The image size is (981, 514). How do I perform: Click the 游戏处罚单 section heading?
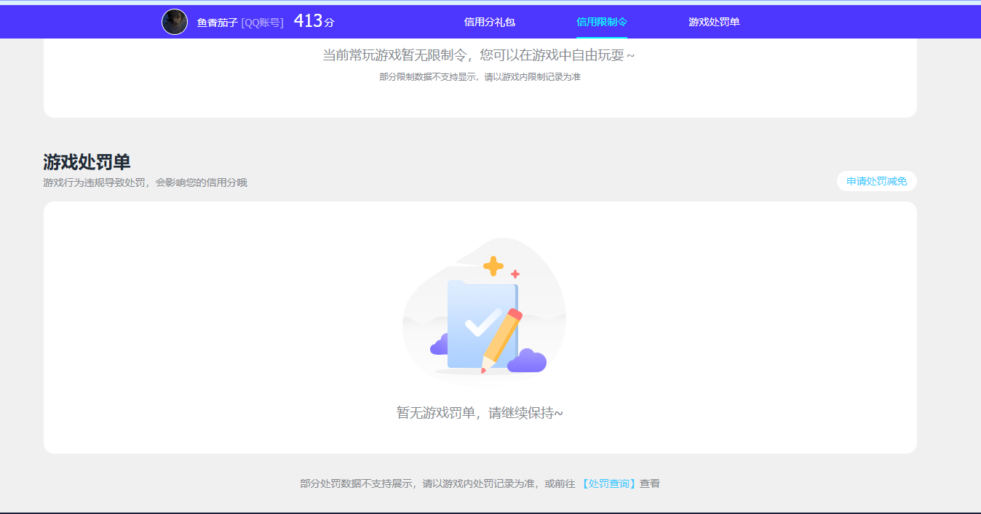tap(87, 162)
